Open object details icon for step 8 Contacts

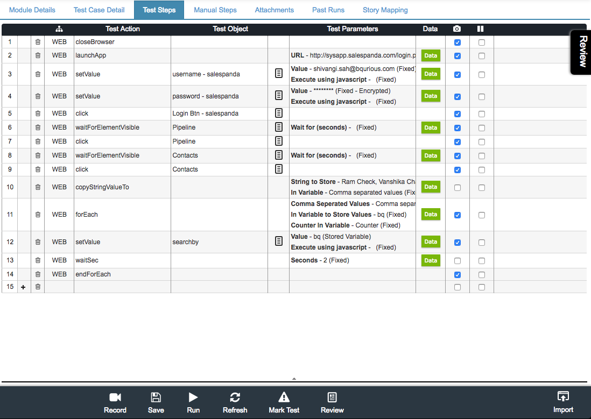[278, 155]
